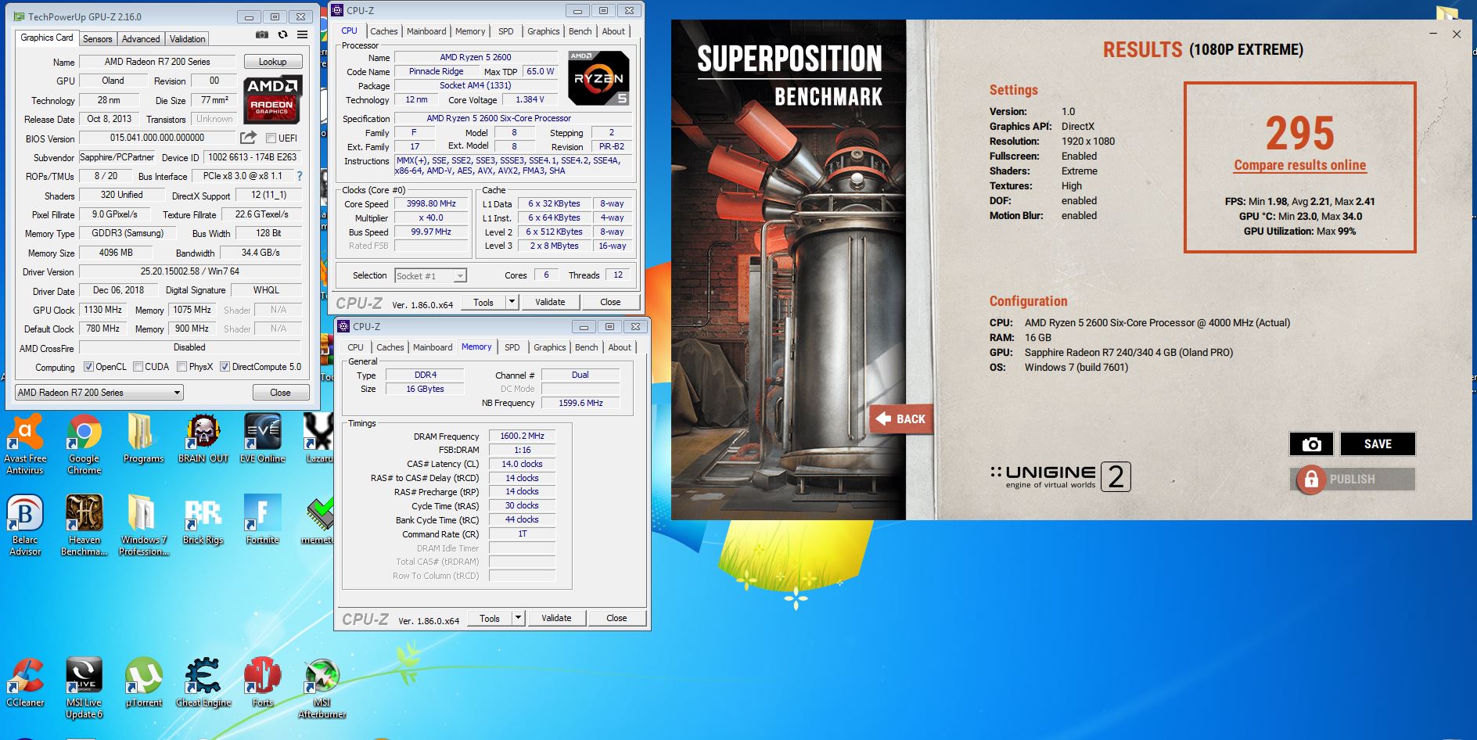Click the UNIGINE 2 logo
The image size is (1477, 740).
[x=1060, y=476]
